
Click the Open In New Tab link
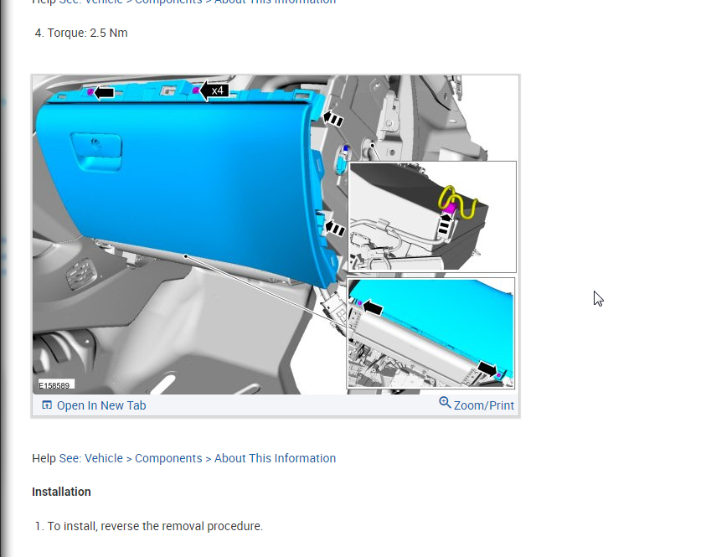101,405
